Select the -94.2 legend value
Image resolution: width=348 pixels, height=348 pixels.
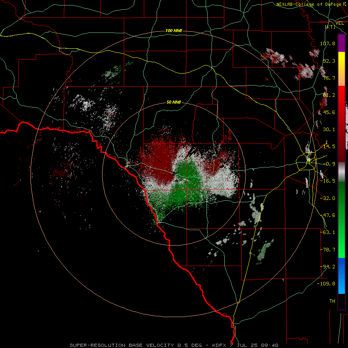[328, 266]
